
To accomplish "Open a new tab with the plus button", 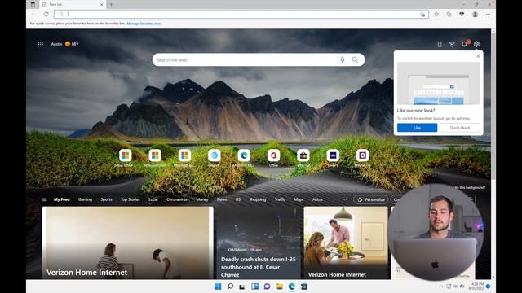I will pyautogui.click(x=111, y=4).
